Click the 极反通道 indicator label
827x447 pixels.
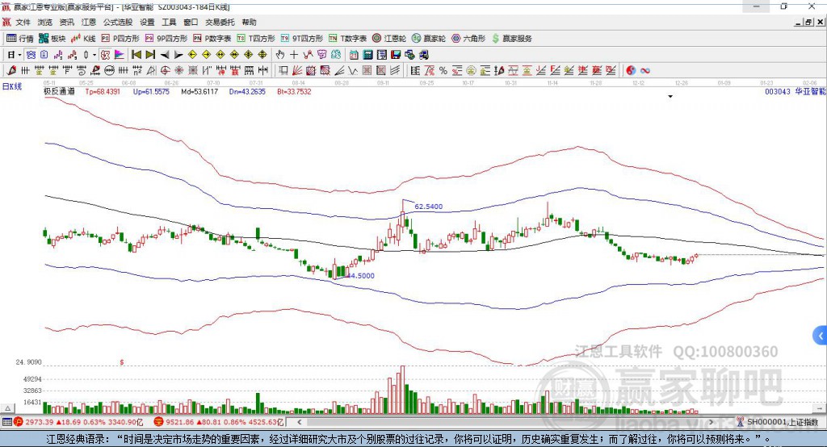coord(59,91)
